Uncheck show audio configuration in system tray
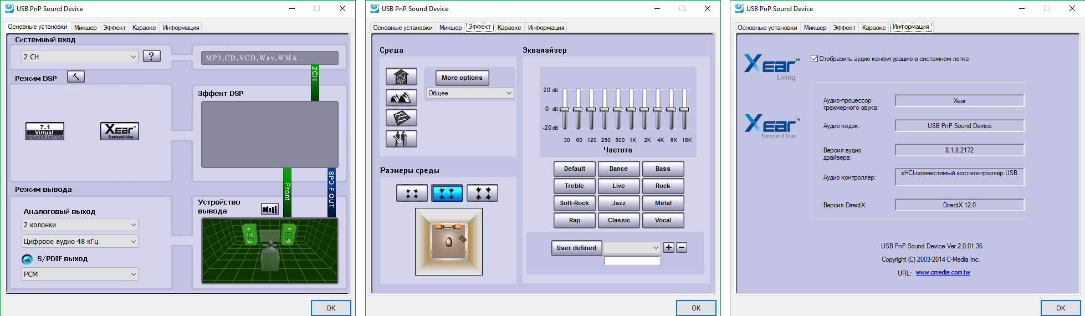Screen dimensions: 1085x316 coord(814,59)
